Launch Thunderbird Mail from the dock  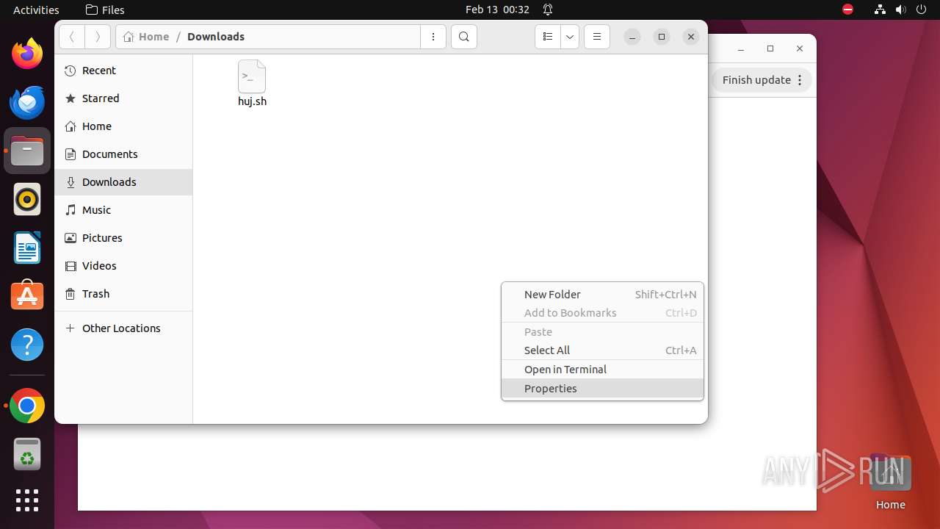tap(27, 102)
